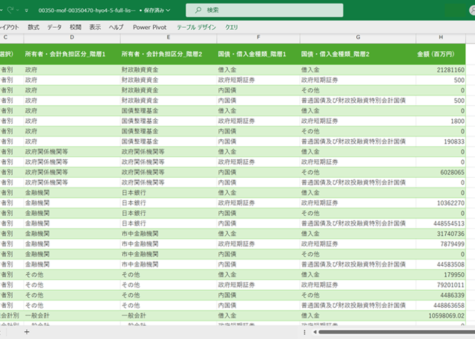Click the horizontal scrollbar thumb
Viewport: 475px width, 339px height.
(397, 332)
